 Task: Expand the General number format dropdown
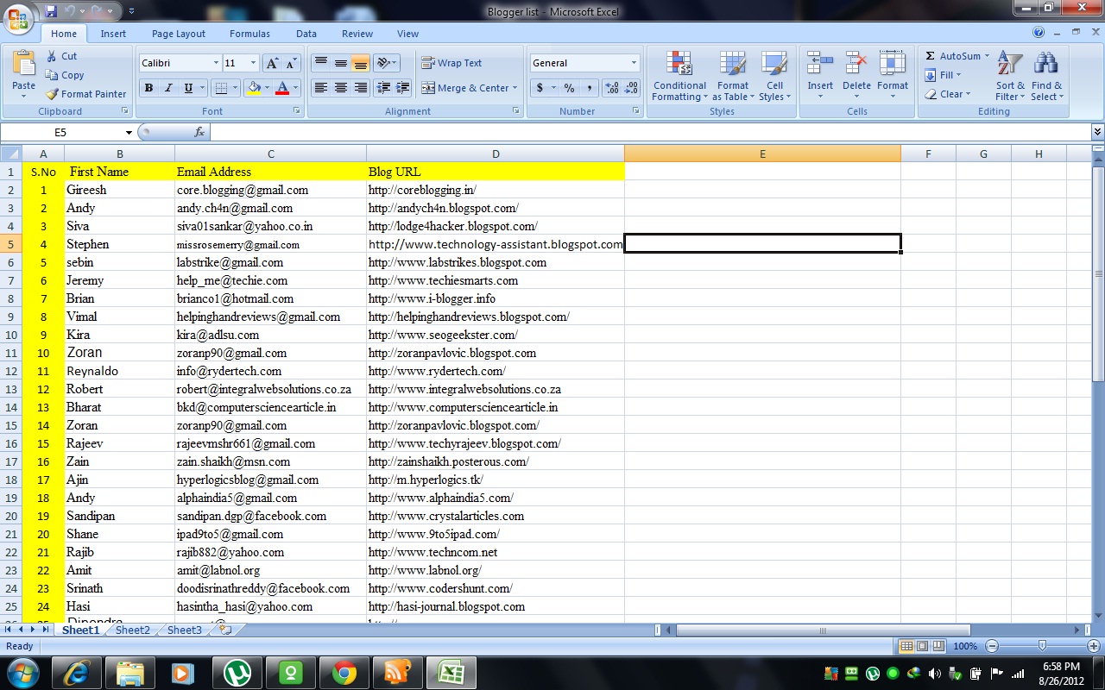634,63
